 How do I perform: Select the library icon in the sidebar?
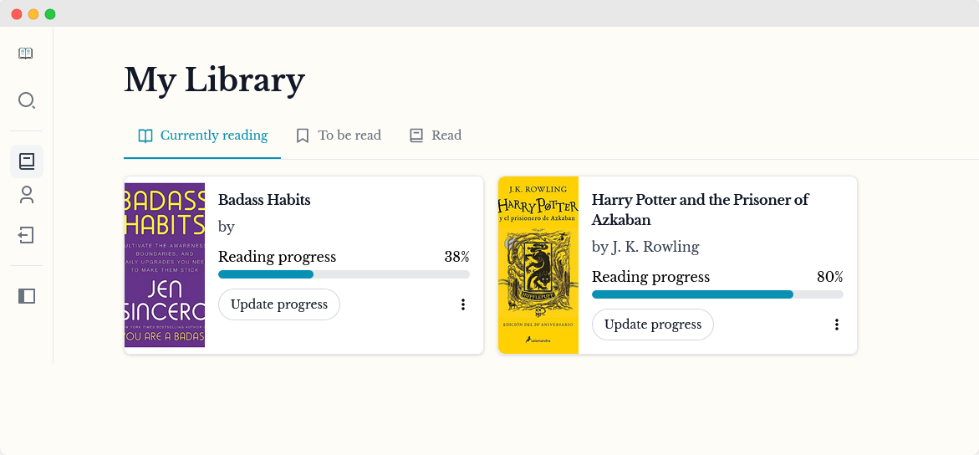click(x=27, y=161)
